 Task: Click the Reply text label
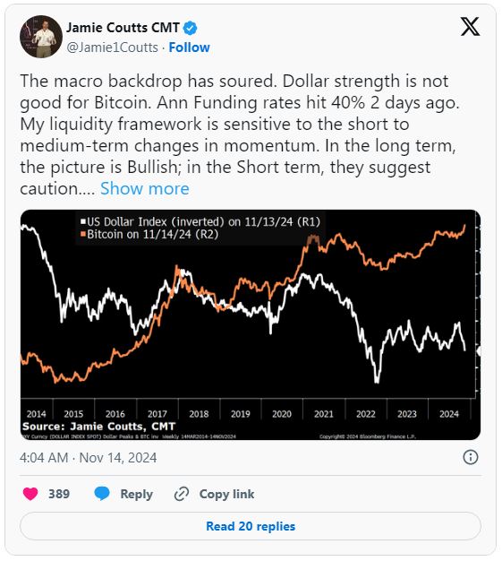(137, 494)
